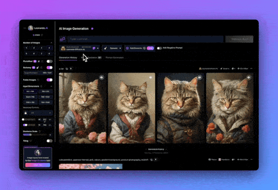Turn off the Public Images toggle
Screen dimensions: 278x190
point(49,80)
